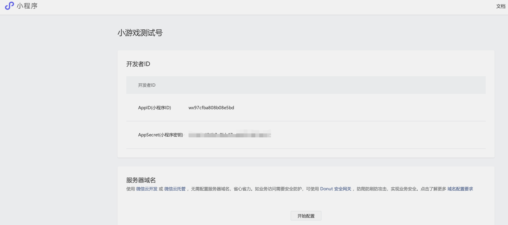Open the 文档 link at top right
This screenshot has height=225, width=508.
(501, 6)
